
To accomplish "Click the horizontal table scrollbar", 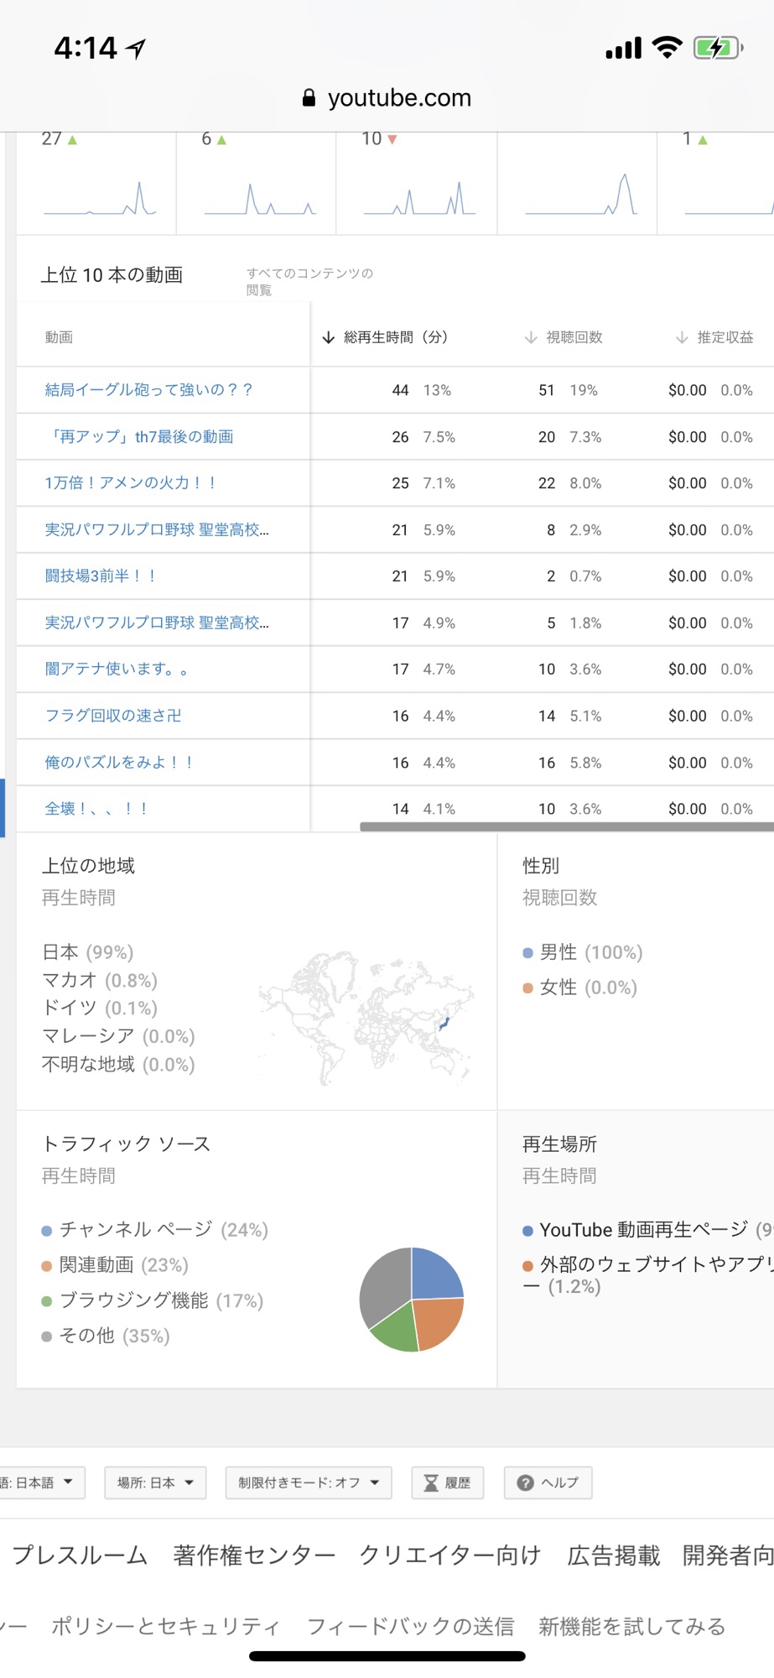I will point(567,826).
